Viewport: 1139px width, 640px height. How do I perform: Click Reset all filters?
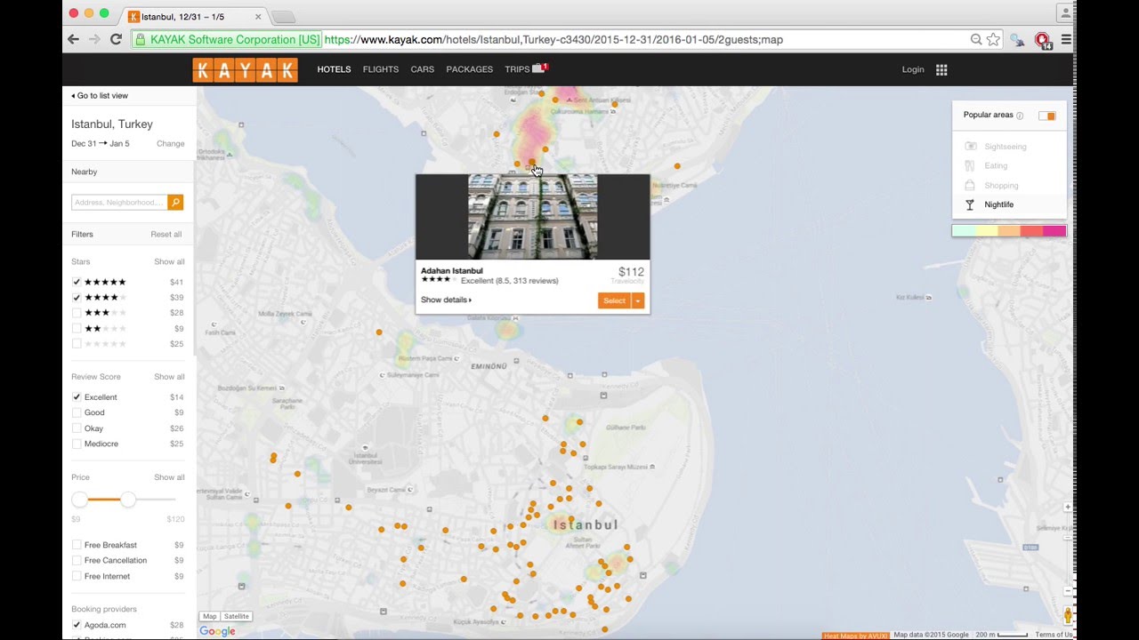click(166, 235)
